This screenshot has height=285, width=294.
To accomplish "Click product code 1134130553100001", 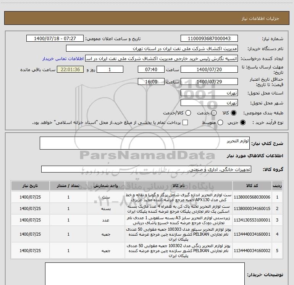I will (x=252, y=220).
